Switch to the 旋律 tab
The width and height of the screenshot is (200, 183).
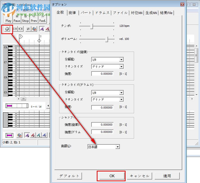click(72, 13)
